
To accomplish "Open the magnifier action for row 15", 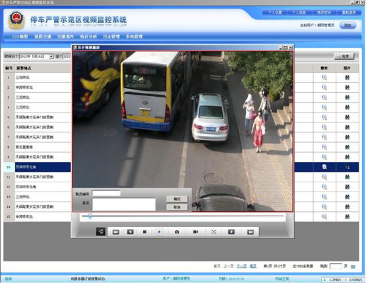I will point(324,217).
